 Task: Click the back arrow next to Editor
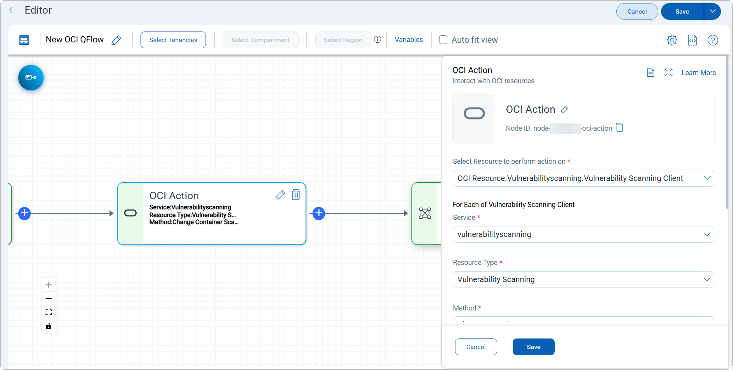(x=14, y=11)
